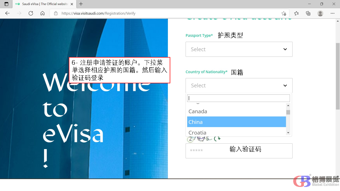Click the padlock site info icon
The width and height of the screenshot is (340, 191).
56,13
